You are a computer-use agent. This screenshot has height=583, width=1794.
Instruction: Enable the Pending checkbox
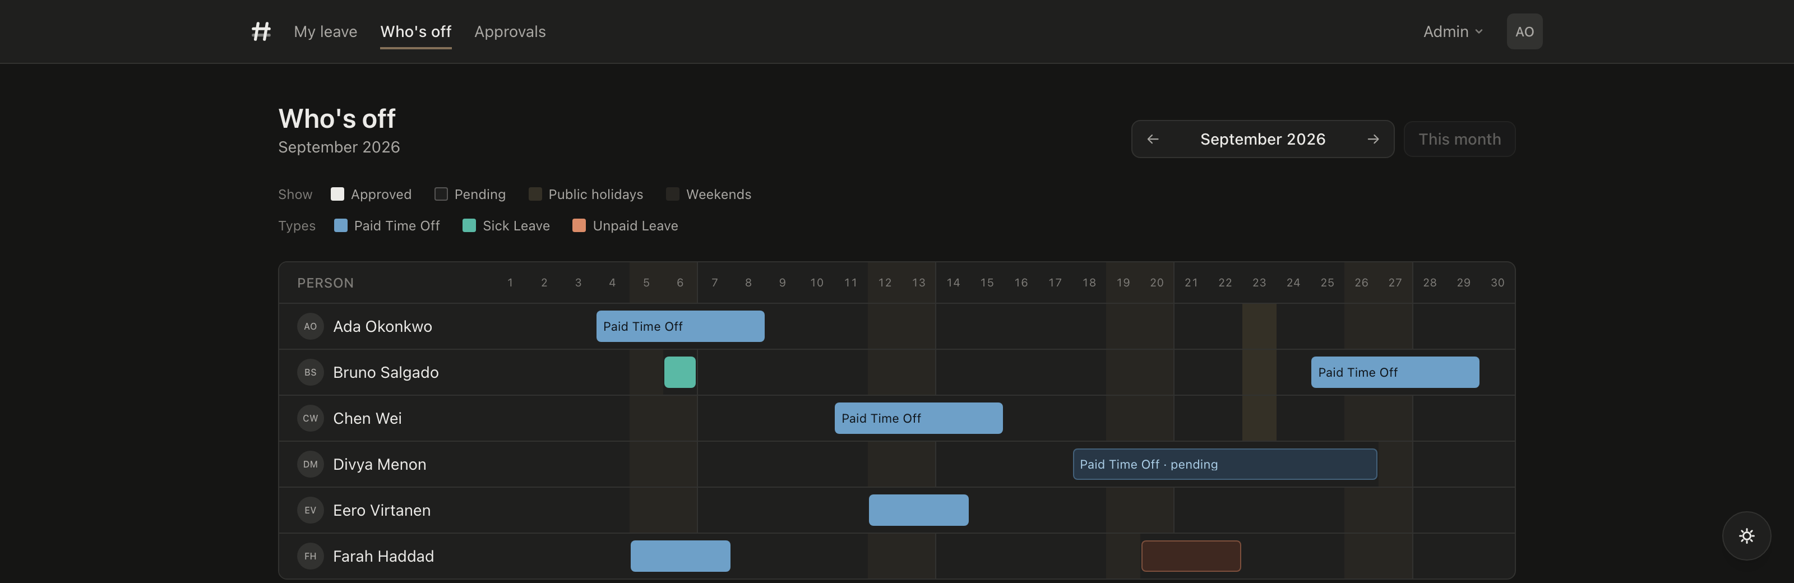[441, 195]
